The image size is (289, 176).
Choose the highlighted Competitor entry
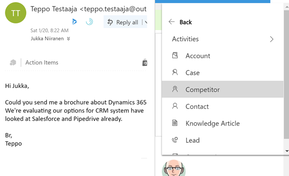coord(223,89)
